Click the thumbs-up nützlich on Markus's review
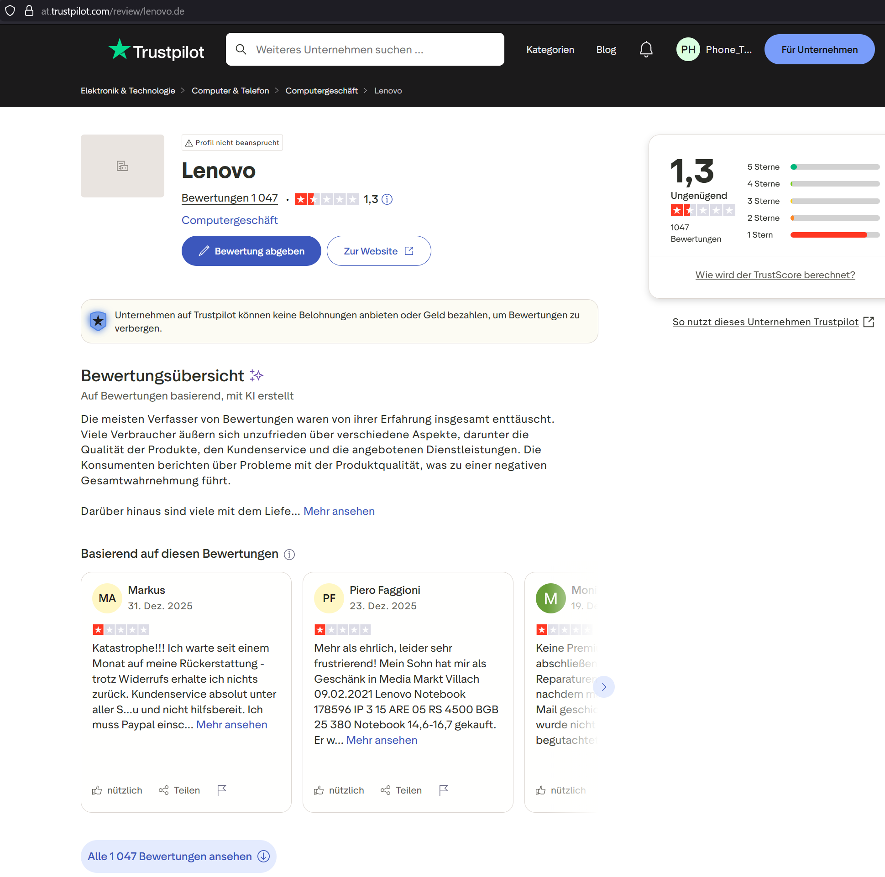This screenshot has width=885, height=877. click(117, 790)
